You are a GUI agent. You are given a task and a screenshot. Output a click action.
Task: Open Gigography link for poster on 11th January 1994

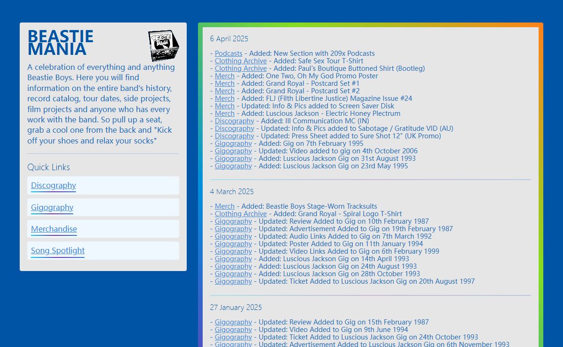[233, 244]
